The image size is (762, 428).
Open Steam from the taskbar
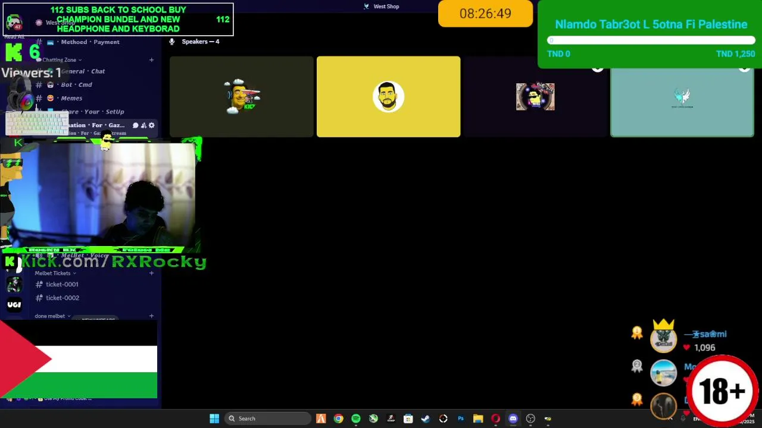coord(426,418)
